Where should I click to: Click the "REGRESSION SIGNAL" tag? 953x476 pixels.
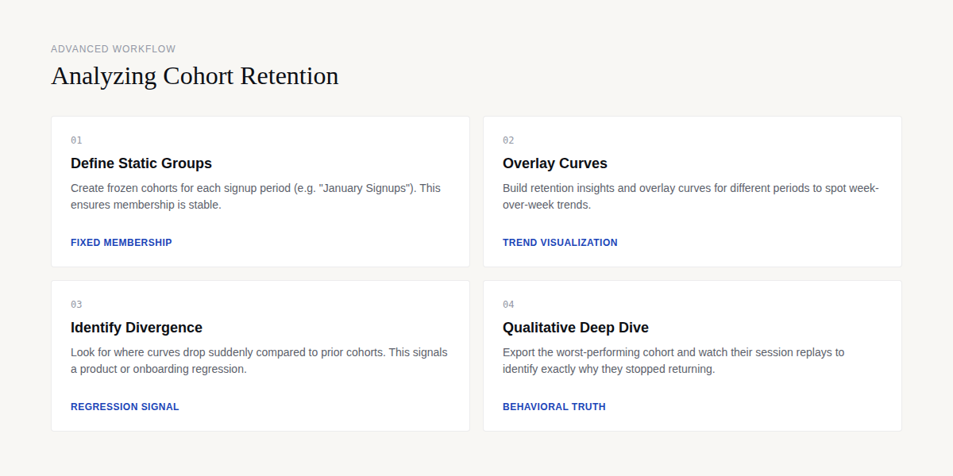pos(125,407)
